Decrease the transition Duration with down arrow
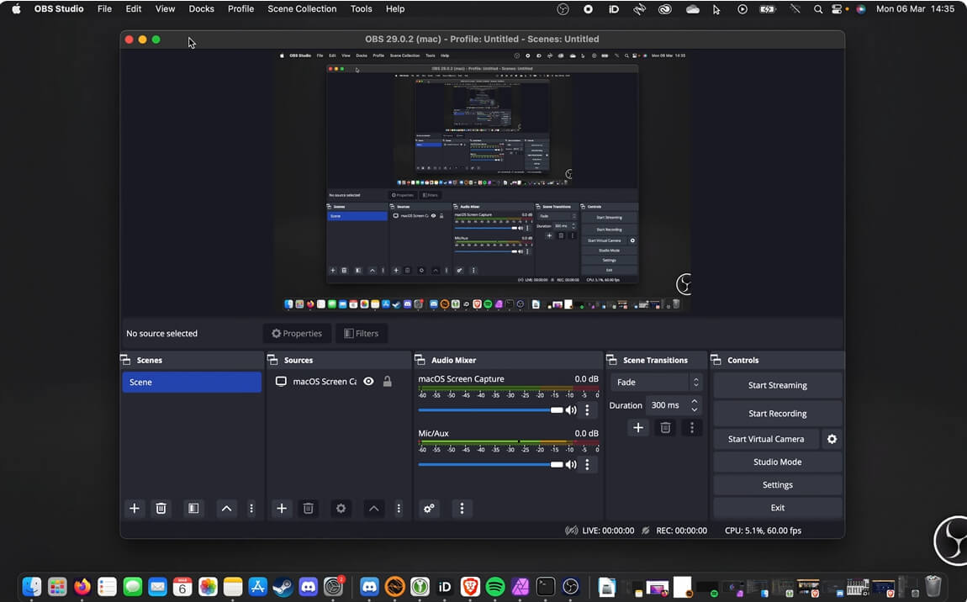Screen dimensions: 967x602 (x=695, y=409)
